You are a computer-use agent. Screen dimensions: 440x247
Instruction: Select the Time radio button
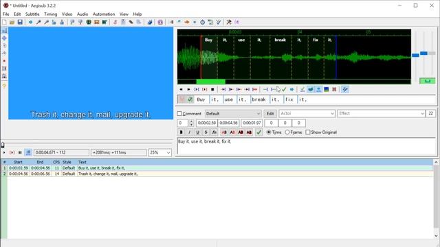pos(269,132)
